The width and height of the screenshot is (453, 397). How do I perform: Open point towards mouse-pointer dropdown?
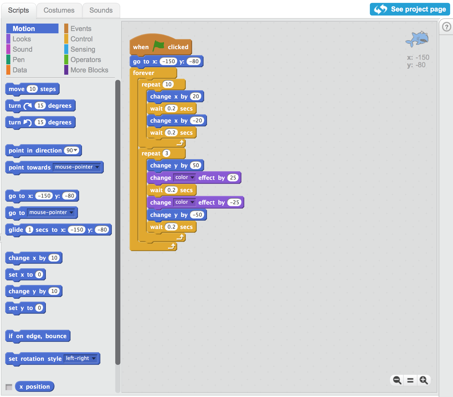tap(97, 167)
